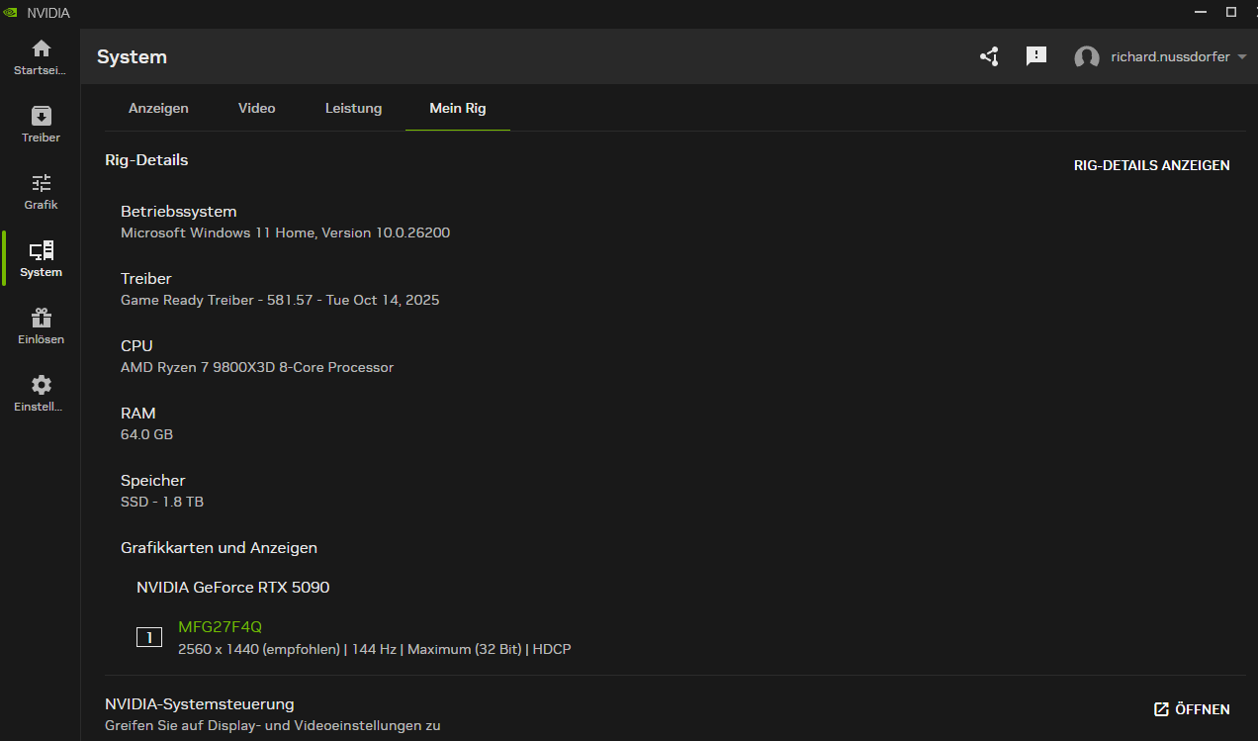Switch to the Leistung tab
The width and height of the screenshot is (1258, 741).
coord(353,108)
